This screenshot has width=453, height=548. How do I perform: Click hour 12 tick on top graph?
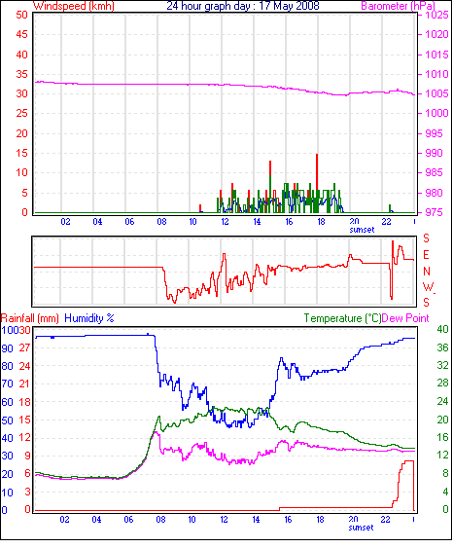click(225, 222)
